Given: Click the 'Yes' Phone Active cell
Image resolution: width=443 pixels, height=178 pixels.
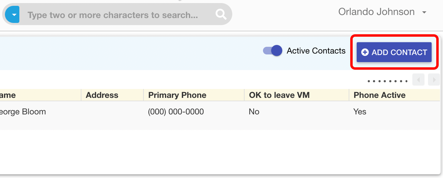Looking at the screenshot, I should [360, 112].
